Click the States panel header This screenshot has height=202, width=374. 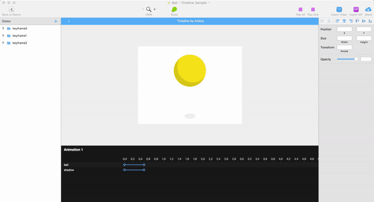click(30, 21)
